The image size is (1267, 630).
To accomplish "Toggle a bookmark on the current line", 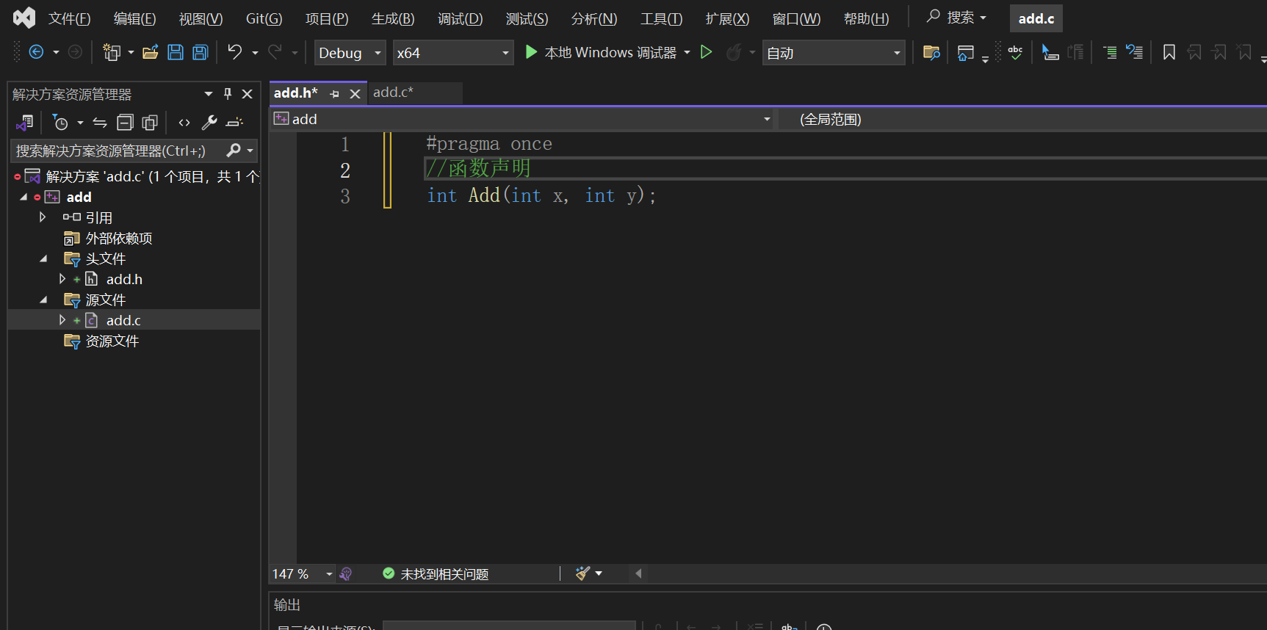I will tap(1169, 52).
